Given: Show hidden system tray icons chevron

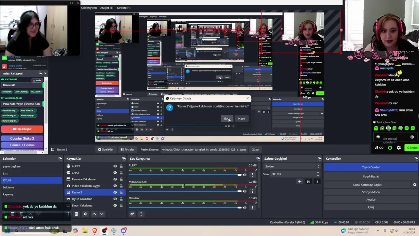Looking at the screenshot, I should pos(377,231).
